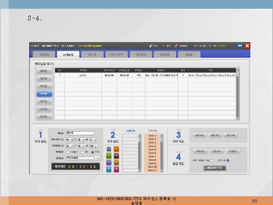Click the Zone 3 entry in zone list
Screen dimensions: 273x205
[152, 143]
